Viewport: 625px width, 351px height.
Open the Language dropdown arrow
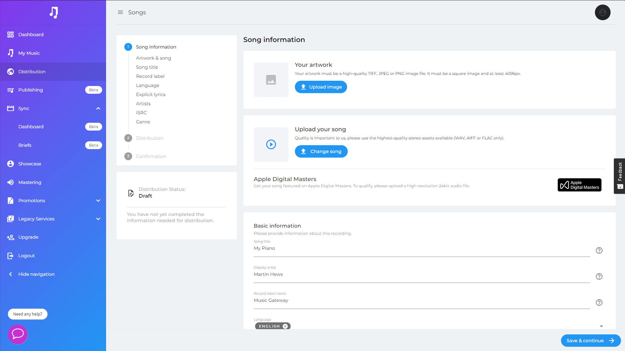click(x=601, y=326)
